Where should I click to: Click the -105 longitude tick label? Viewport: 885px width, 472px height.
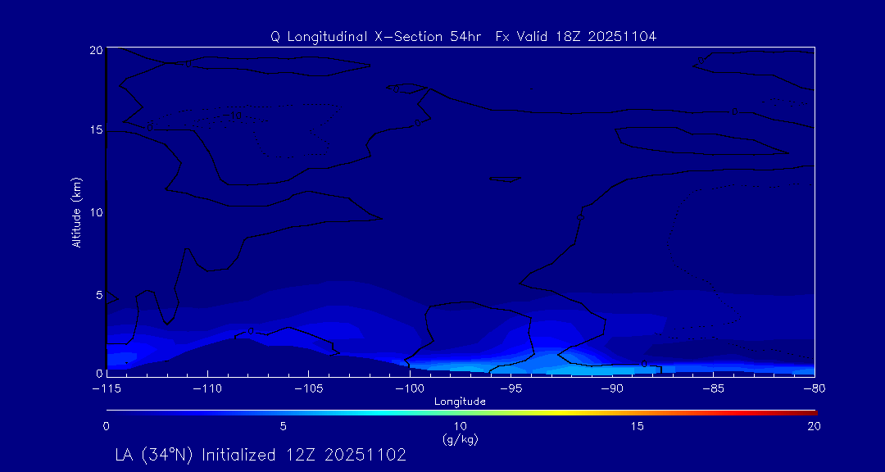pos(309,389)
